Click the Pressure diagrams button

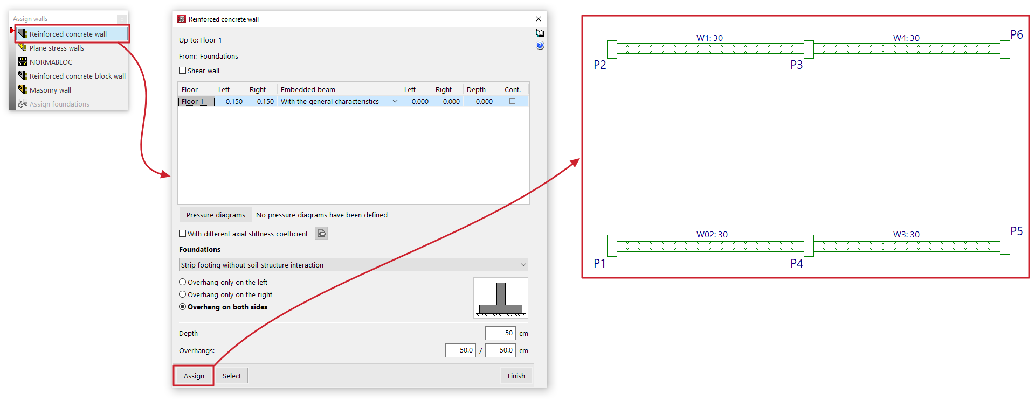pos(216,215)
